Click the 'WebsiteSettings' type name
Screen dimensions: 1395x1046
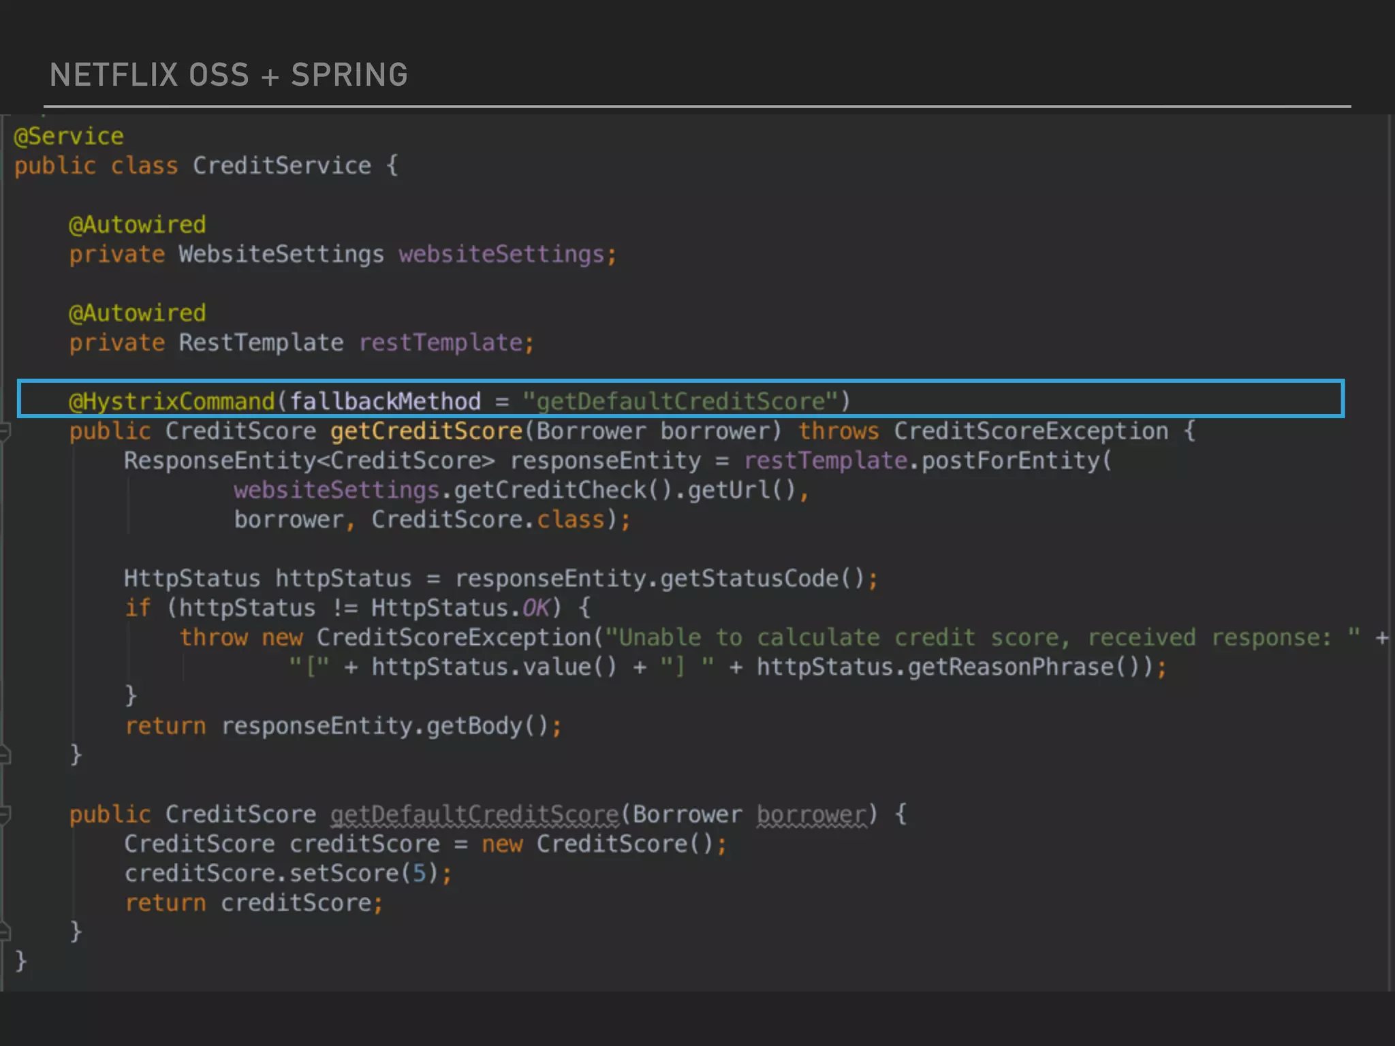pyautogui.click(x=281, y=254)
